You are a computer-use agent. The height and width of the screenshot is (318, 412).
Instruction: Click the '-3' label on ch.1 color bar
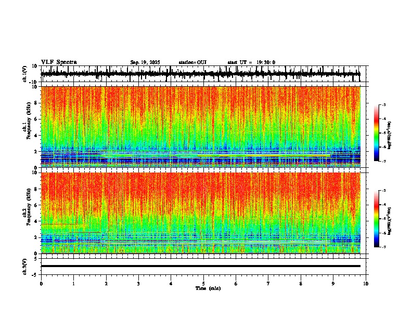click(x=384, y=104)
